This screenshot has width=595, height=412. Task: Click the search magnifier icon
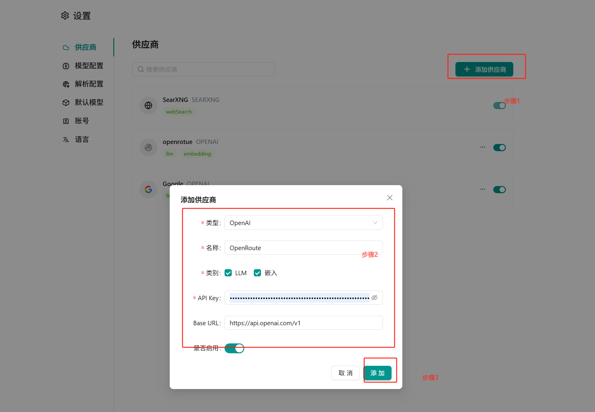pyautogui.click(x=140, y=69)
